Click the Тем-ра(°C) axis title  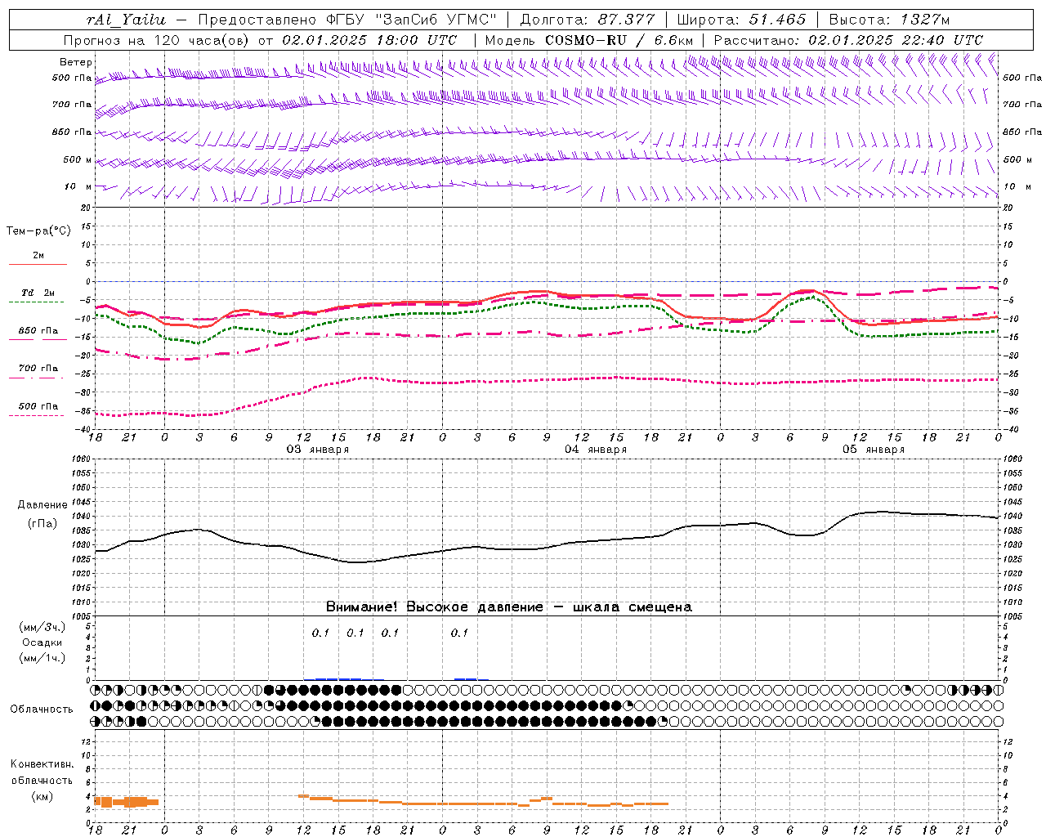tap(38, 231)
